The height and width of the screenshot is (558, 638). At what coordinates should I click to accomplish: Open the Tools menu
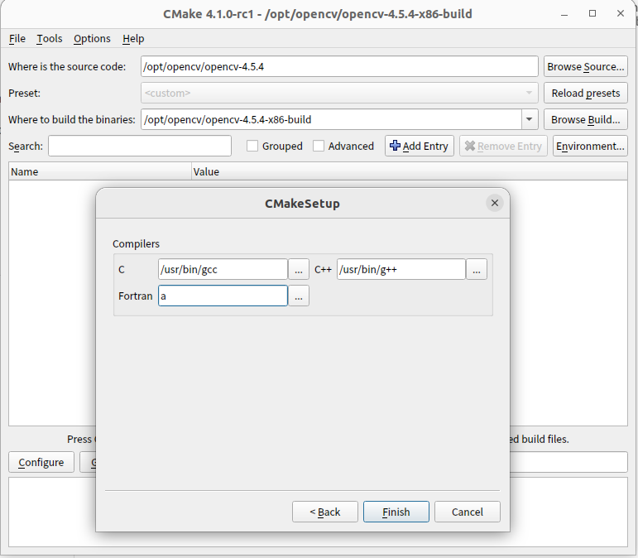pyautogui.click(x=49, y=39)
